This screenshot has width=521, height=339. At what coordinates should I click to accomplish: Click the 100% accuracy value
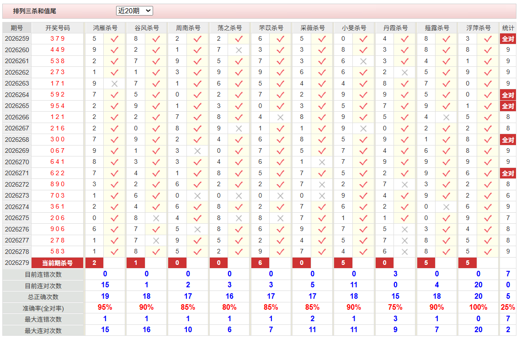coord(478,307)
